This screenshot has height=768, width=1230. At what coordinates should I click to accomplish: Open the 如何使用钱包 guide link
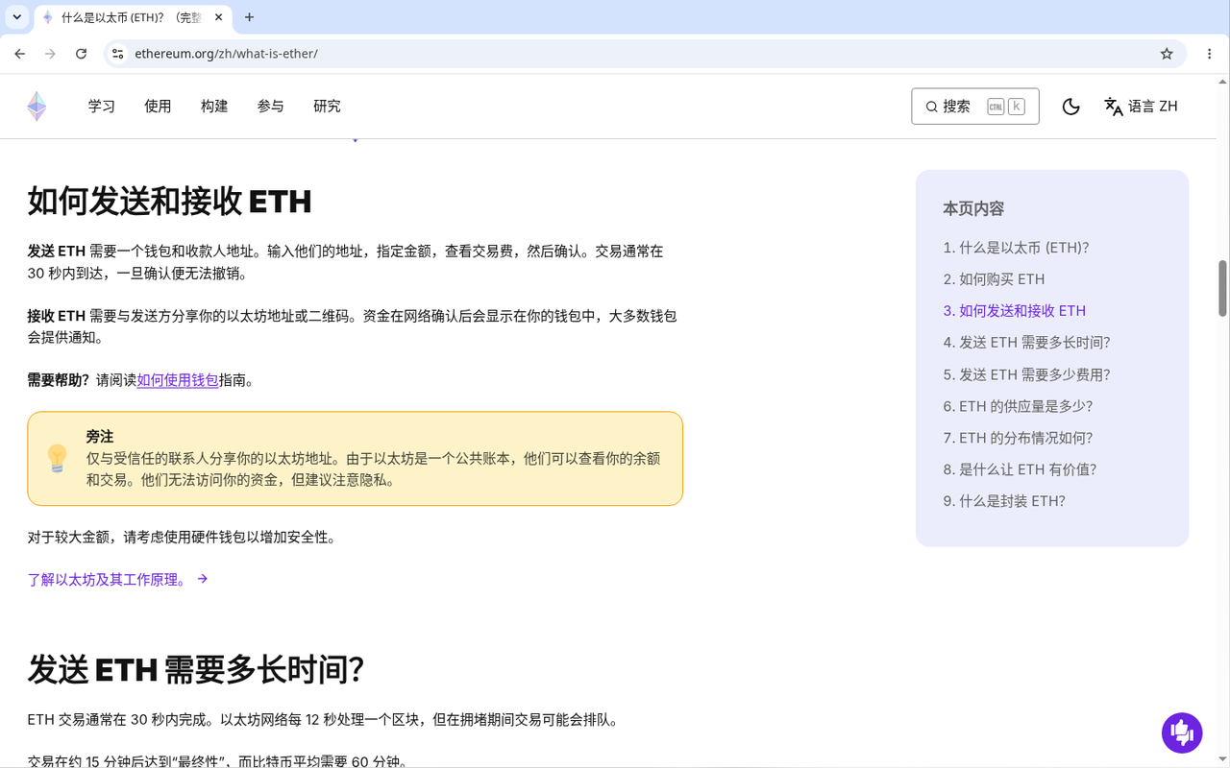(178, 380)
